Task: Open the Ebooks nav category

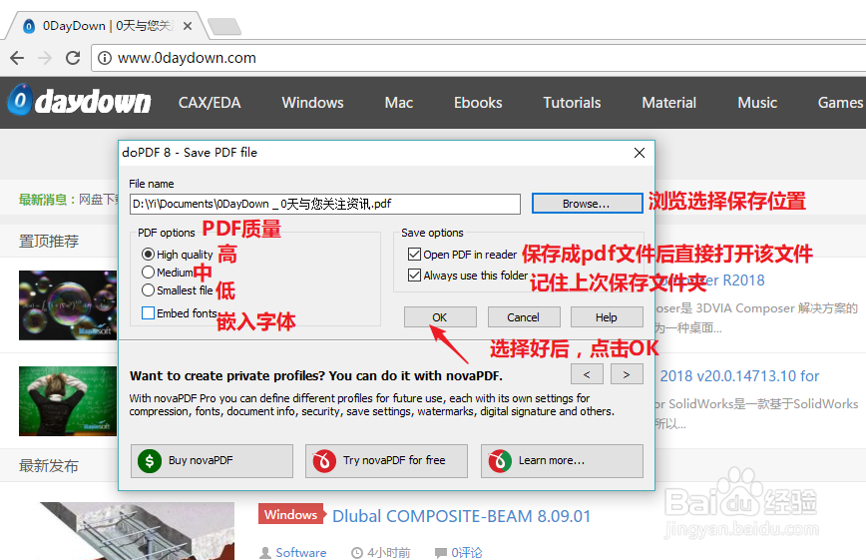Action: 478,103
